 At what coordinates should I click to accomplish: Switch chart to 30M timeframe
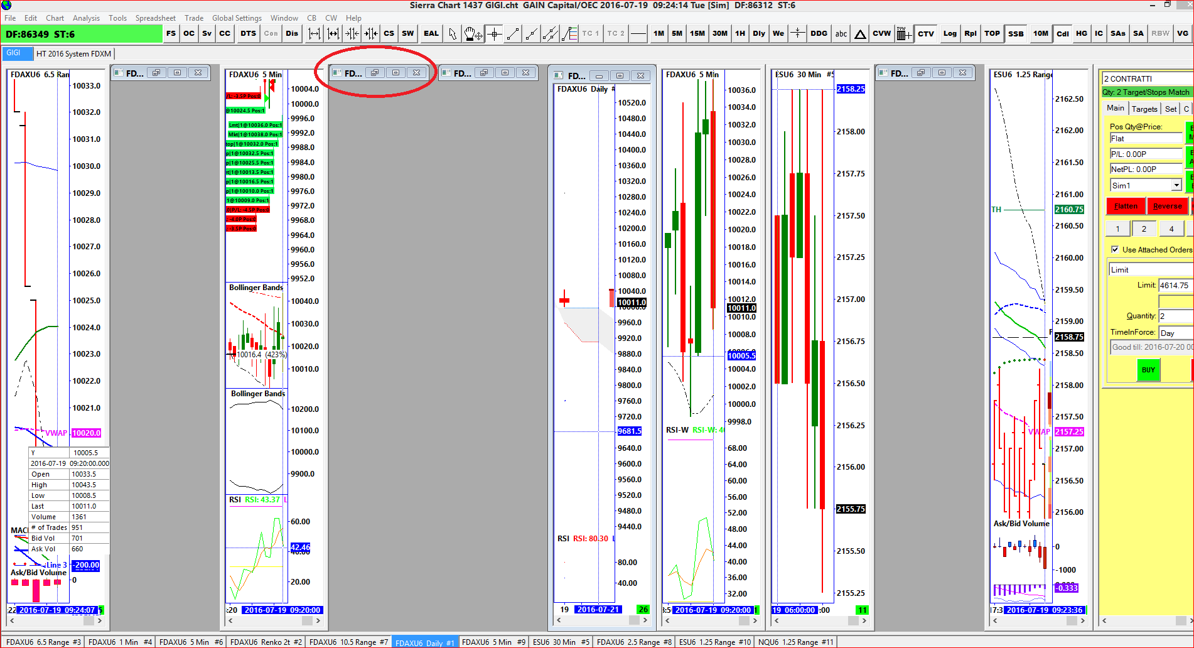(x=720, y=34)
